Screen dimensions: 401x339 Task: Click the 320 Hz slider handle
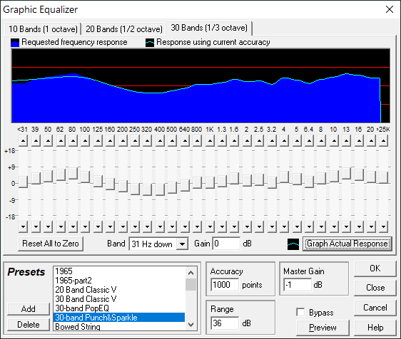click(x=147, y=189)
